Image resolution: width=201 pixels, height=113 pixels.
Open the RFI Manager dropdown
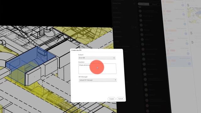tap(98, 80)
